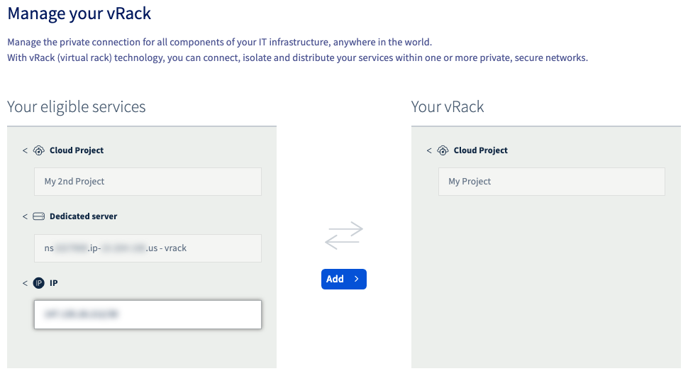688x376 pixels.
Task: Click the round IP icon
Action: pyautogui.click(x=38, y=283)
